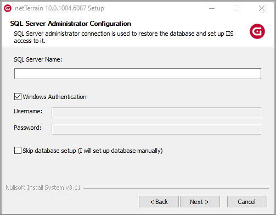The width and height of the screenshot is (276, 215).
Task: Click the SQL Server Administrator Configuration heading
Action: pos(70,24)
